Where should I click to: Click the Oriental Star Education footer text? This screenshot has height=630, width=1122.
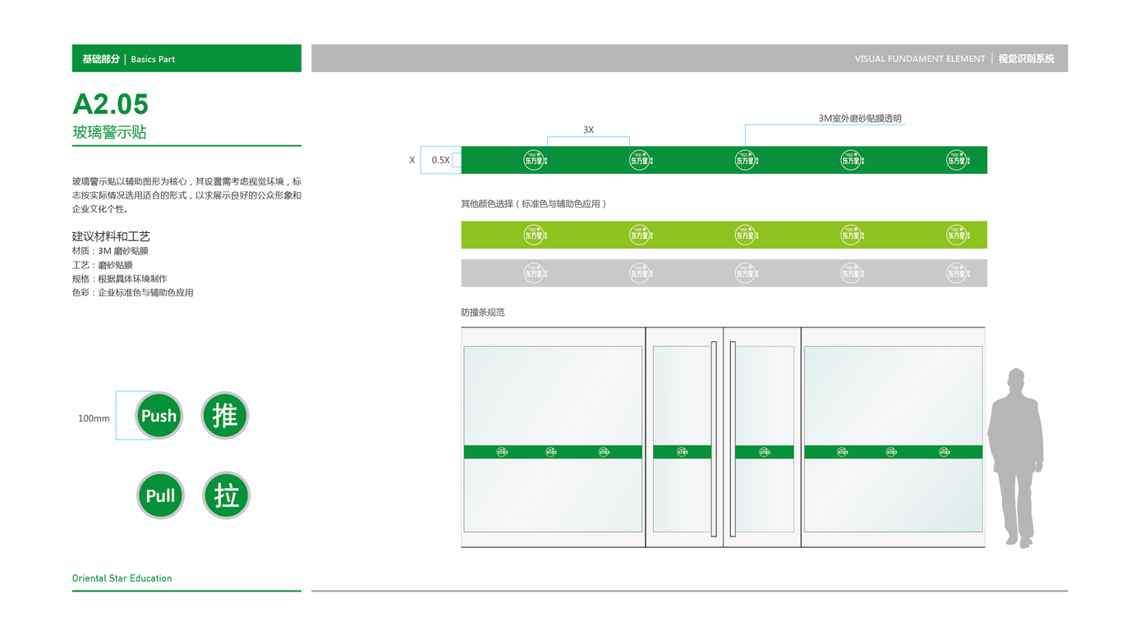(122, 578)
